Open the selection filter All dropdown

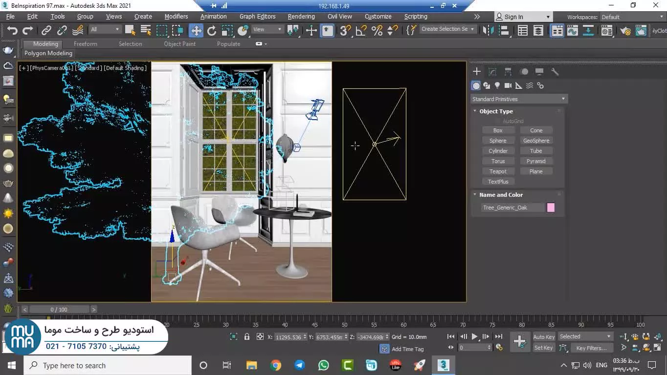coord(105,29)
